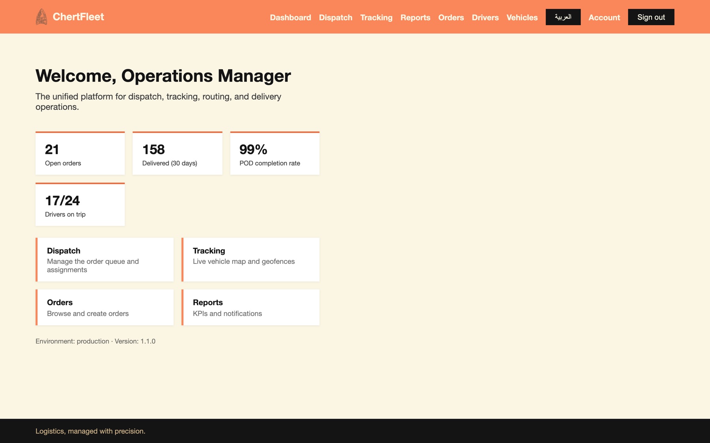Open the Orders browse and create card
The width and height of the screenshot is (710, 443).
pos(105,307)
